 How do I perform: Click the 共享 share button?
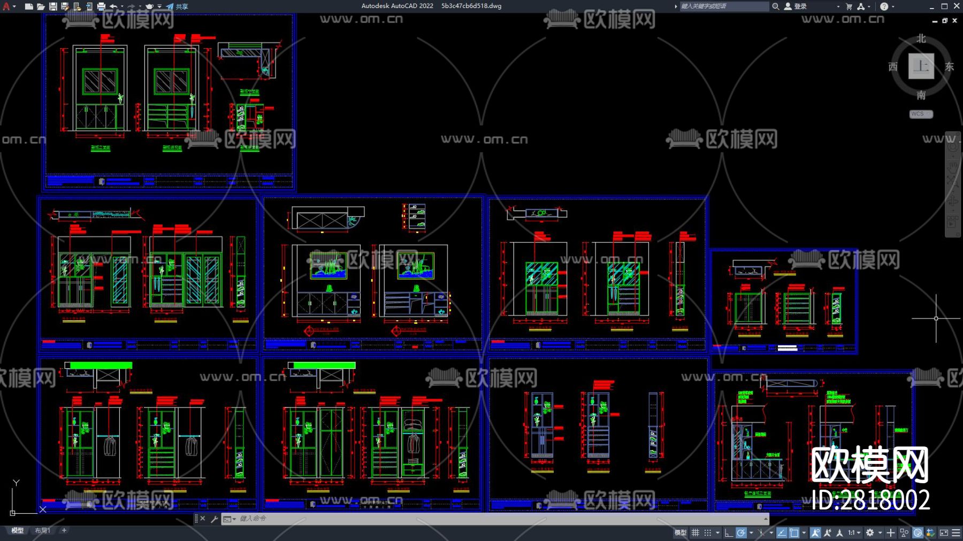[177, 6]
